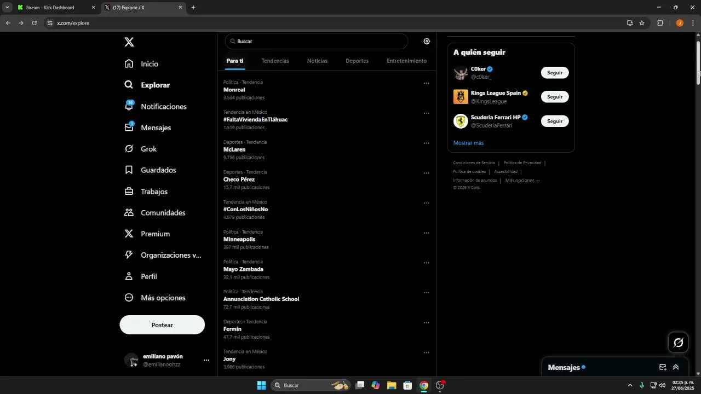Switch to the Entretenimiento tab

coord(406,61)
